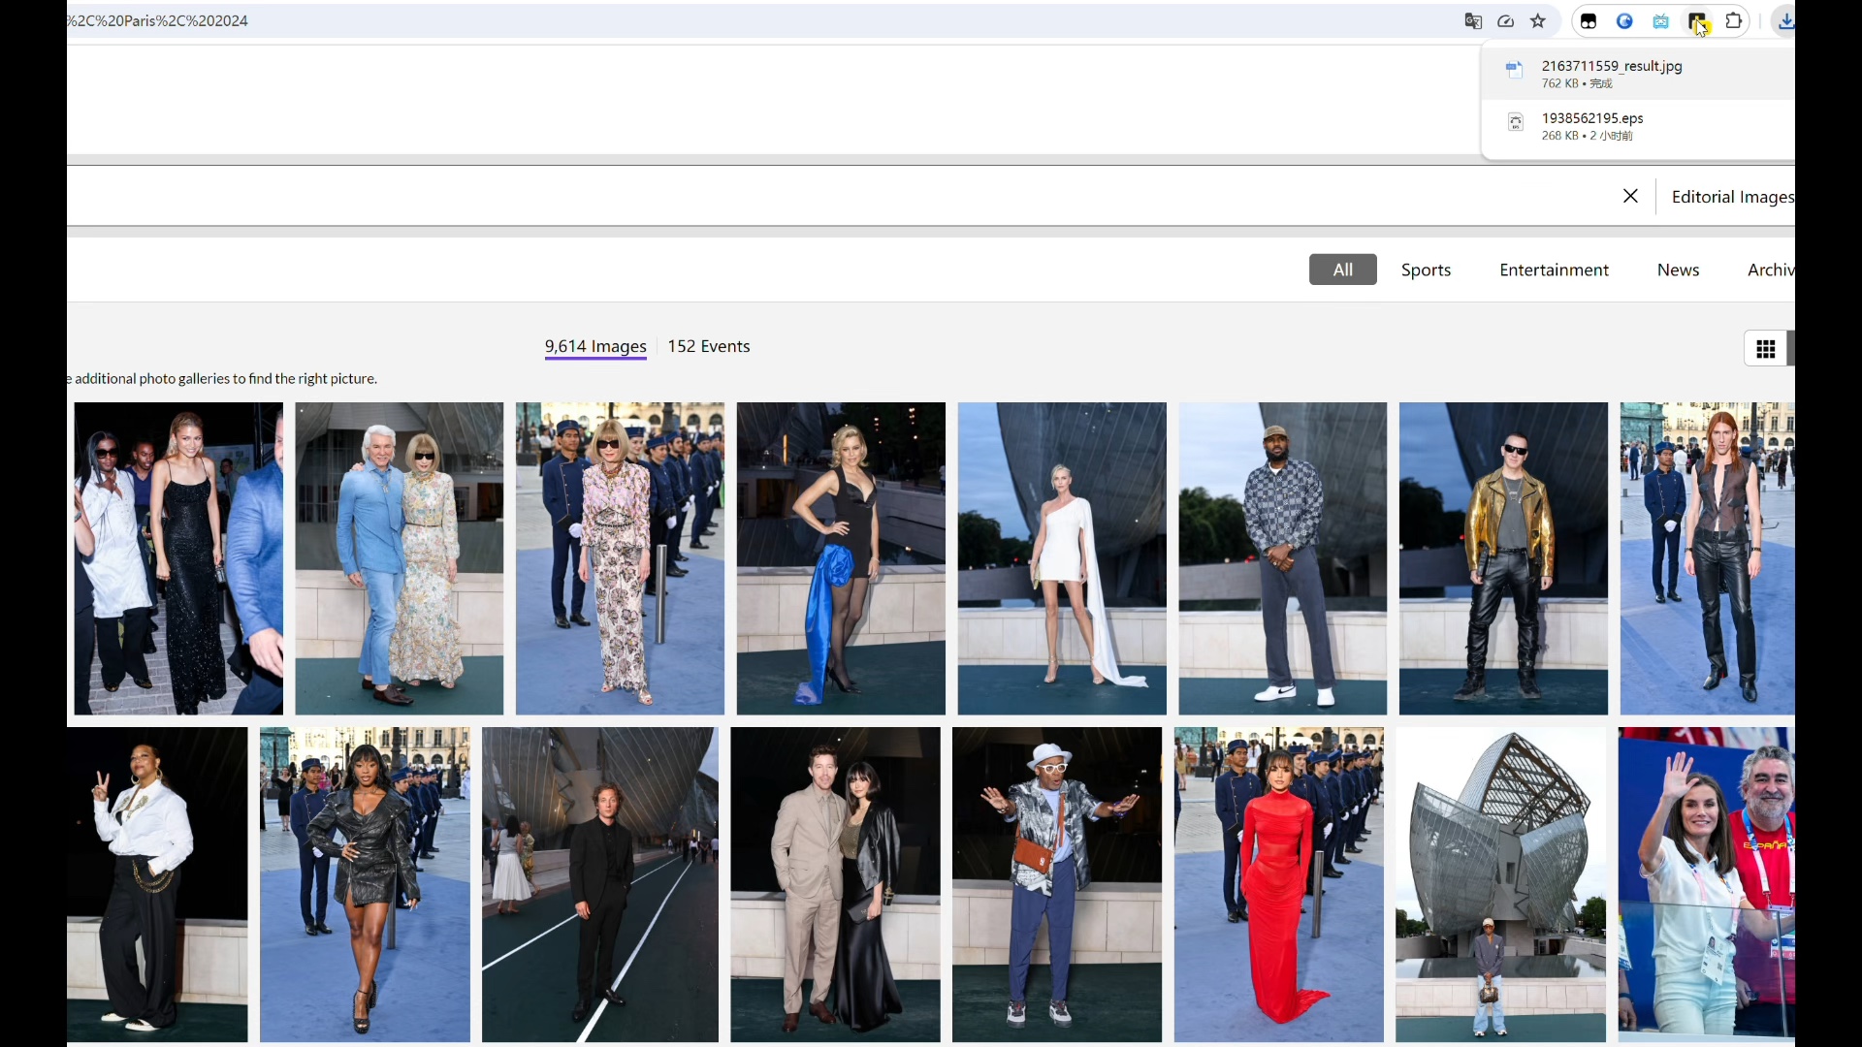
Task: Expand the 152 Events section
Action: [711, 346]
